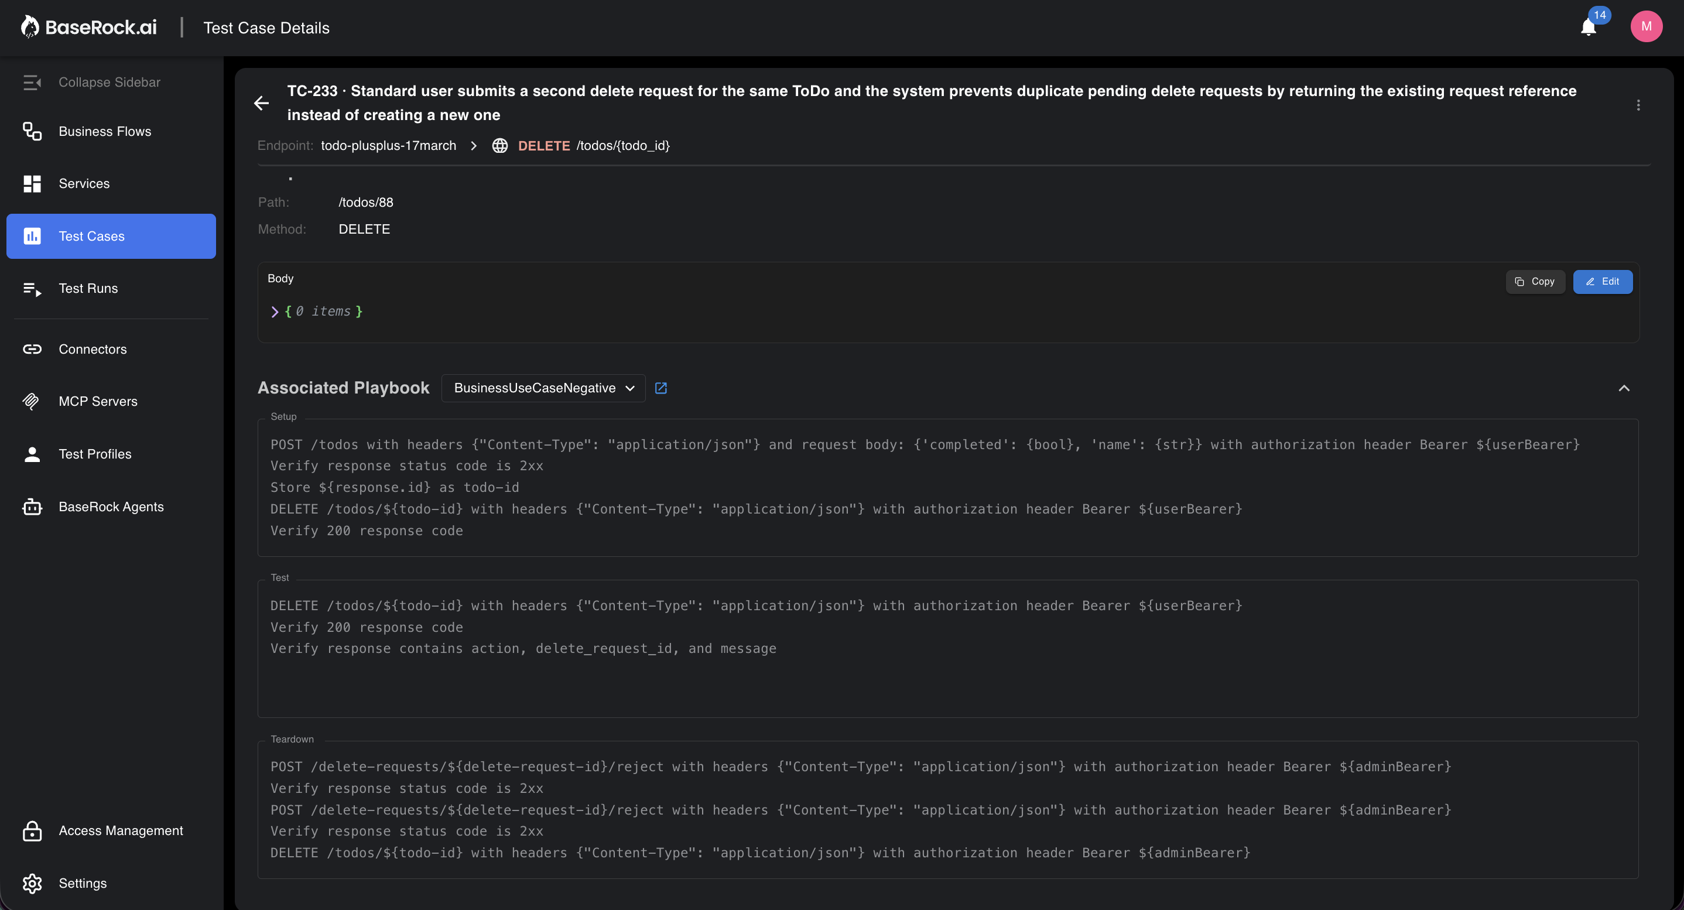Screen dimensions: 1684x910
Task: Click the "0 items" body summary
Action: tap(323, 312)
